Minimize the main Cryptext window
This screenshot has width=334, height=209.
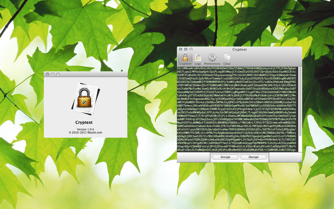(186, 49)
